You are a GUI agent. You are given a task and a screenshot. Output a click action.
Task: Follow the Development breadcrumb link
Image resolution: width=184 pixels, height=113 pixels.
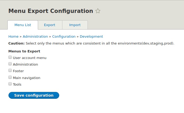click(91, 37)
